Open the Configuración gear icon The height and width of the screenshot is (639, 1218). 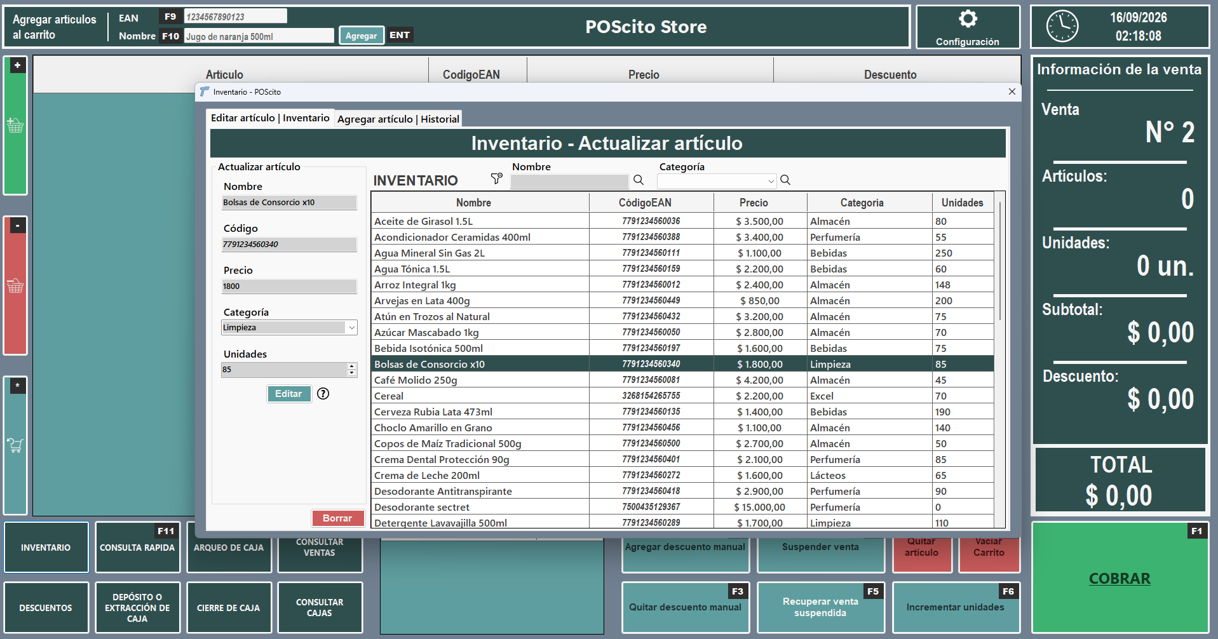point(968,19)
